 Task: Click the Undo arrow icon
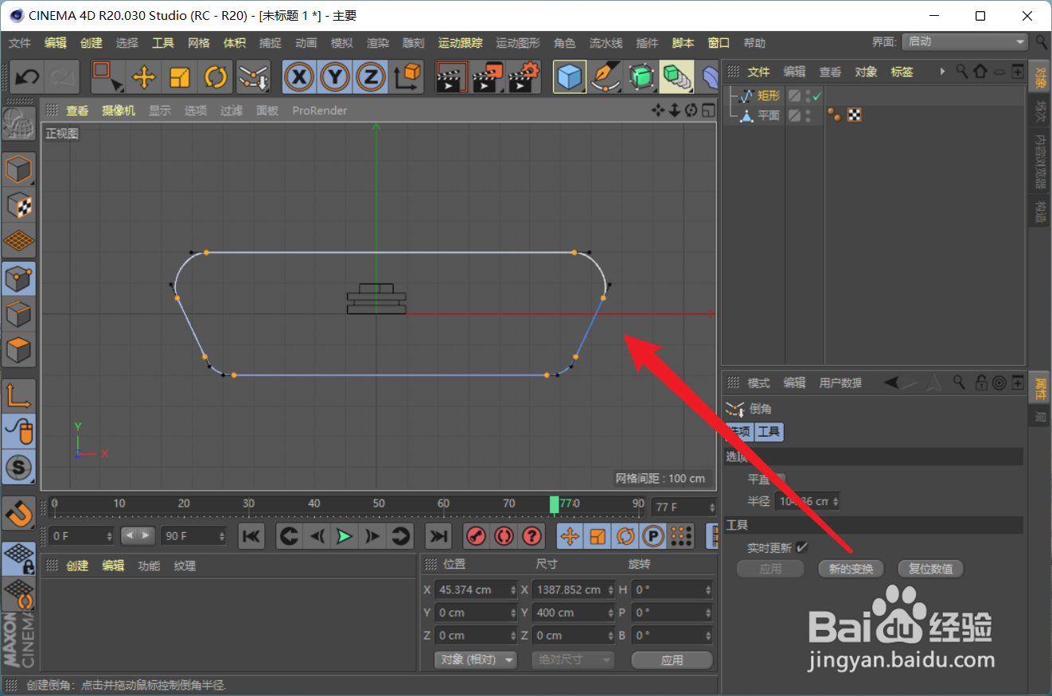[26, 76]
